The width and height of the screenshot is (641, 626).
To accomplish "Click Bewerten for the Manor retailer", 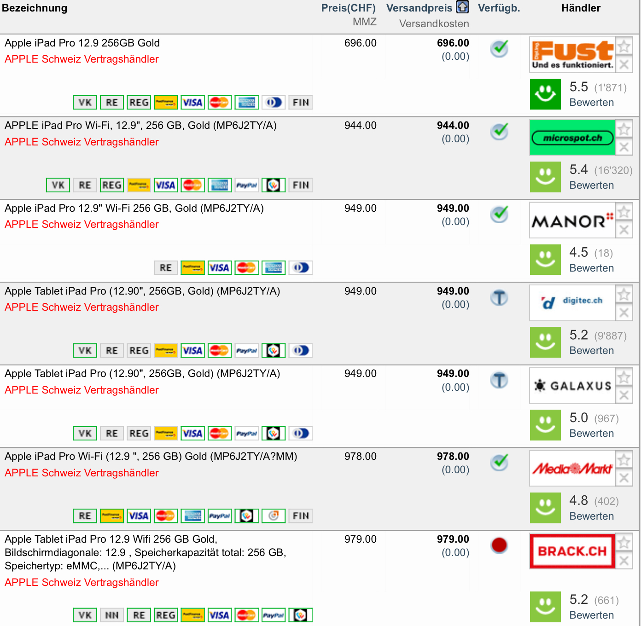I will click(592, 268).
